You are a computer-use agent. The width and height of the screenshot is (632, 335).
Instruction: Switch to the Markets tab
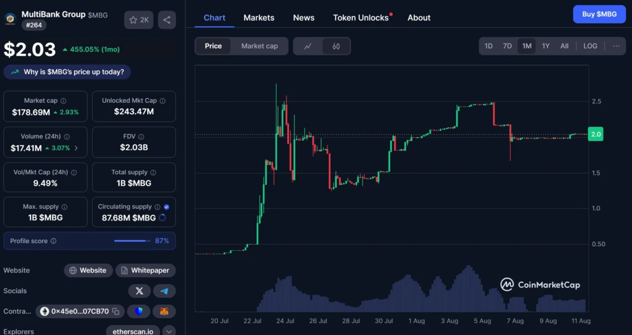pos(259,17)
